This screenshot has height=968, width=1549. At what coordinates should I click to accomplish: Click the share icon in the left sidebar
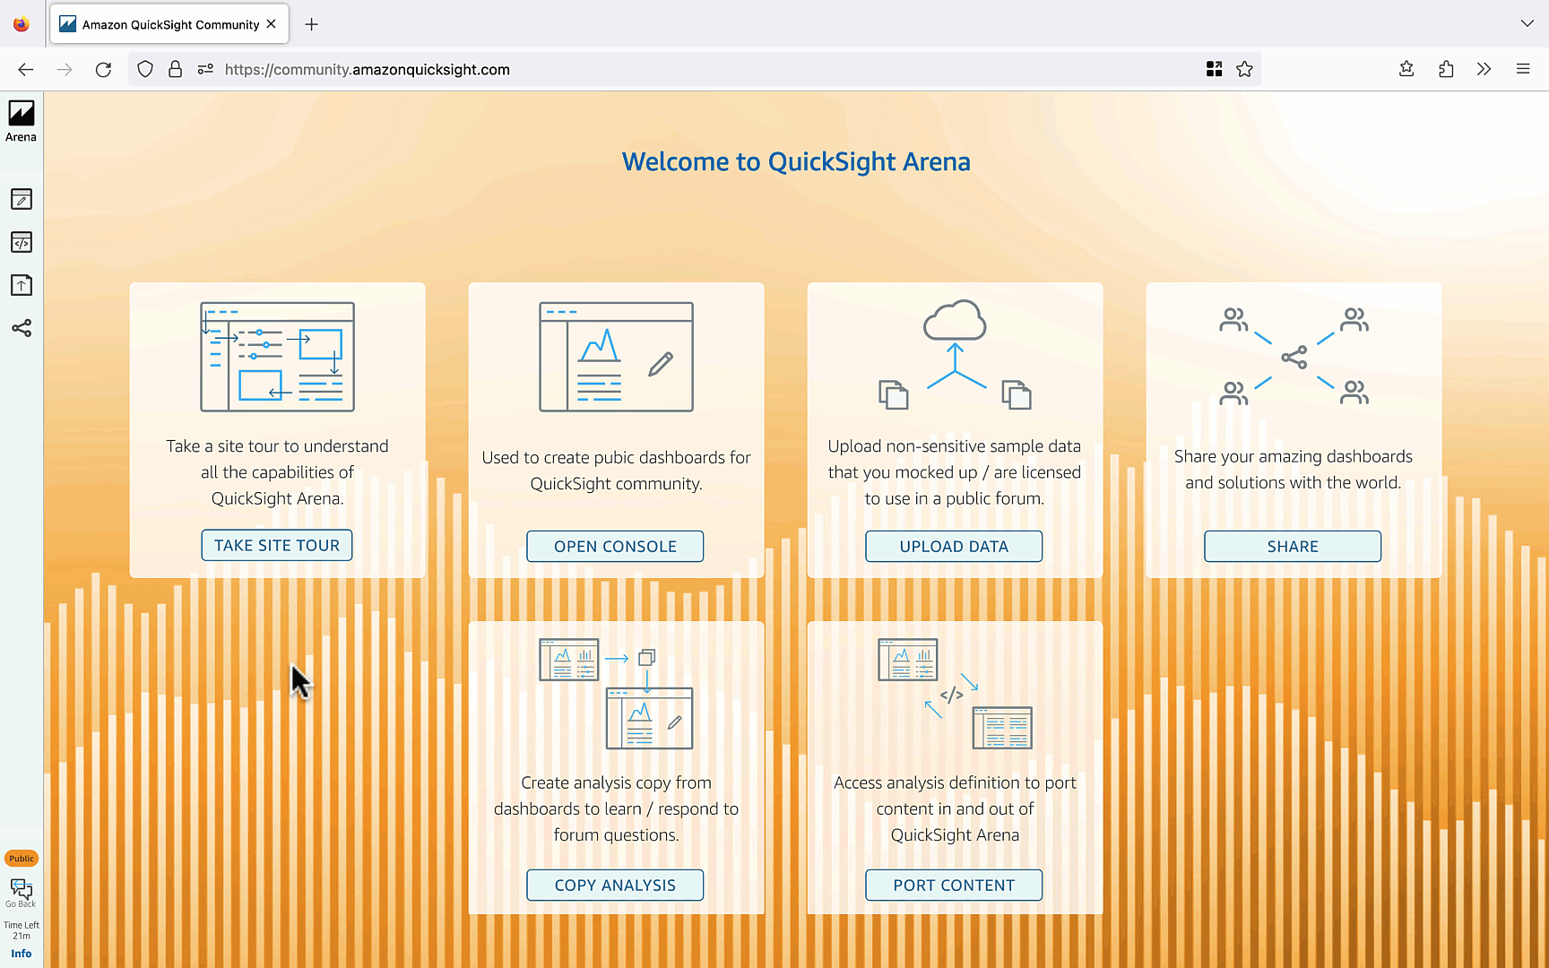click(22, 328)
